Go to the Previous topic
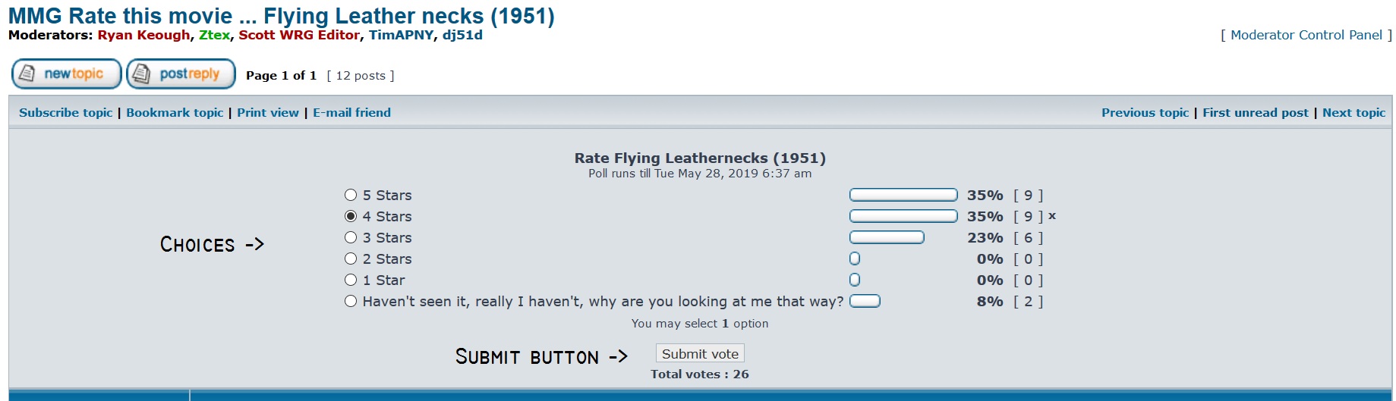Screen dimensions: 1396x401 pyautogui.click(x=1145, y=113)
